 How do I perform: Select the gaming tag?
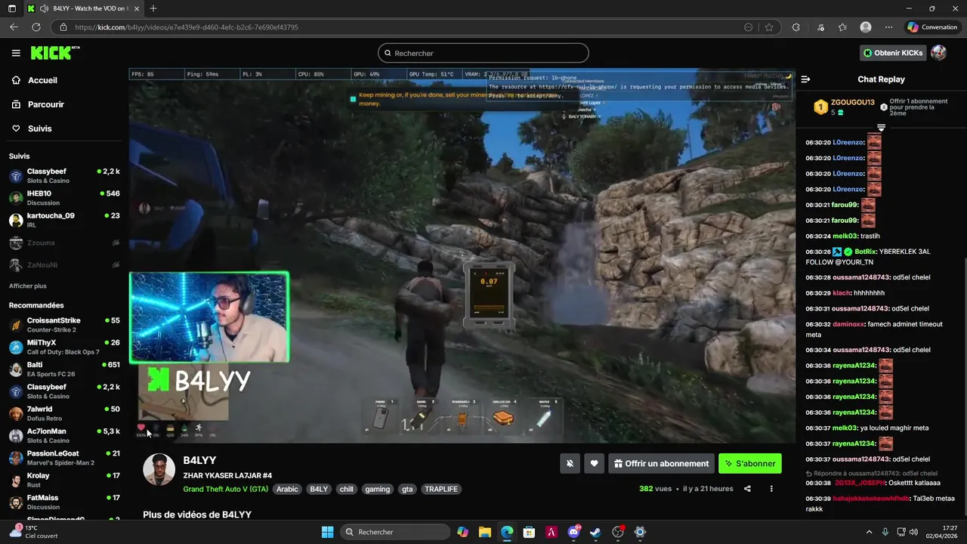point(378,489)
